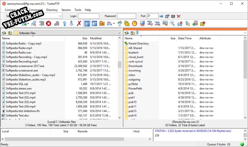
Task: Open the AB icon dropdown arrow
Action: pyautogui.click(x=114, y=24)
